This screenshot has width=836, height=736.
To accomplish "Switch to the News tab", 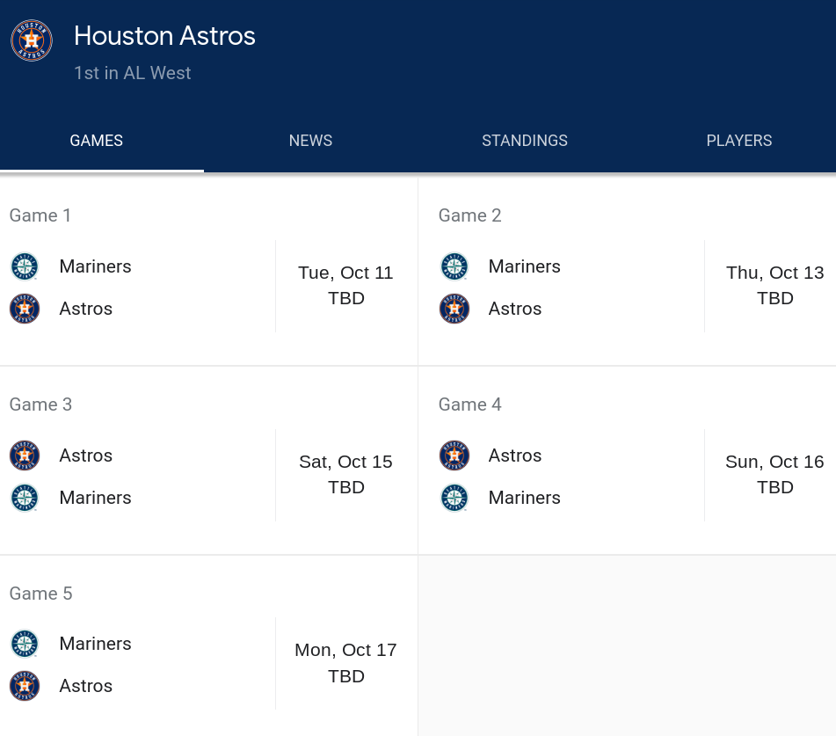I will [310, 141].
